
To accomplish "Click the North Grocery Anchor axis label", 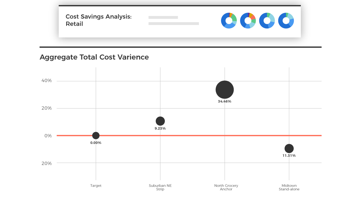I will (x=226, y=187).
